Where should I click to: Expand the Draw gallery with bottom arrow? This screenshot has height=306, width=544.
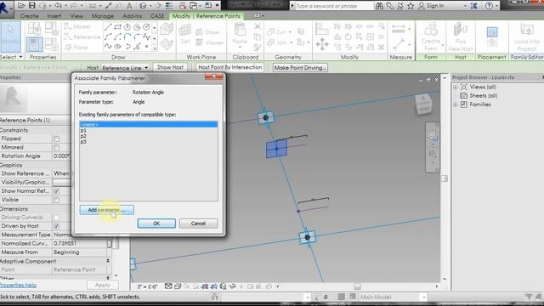[155, 48]
